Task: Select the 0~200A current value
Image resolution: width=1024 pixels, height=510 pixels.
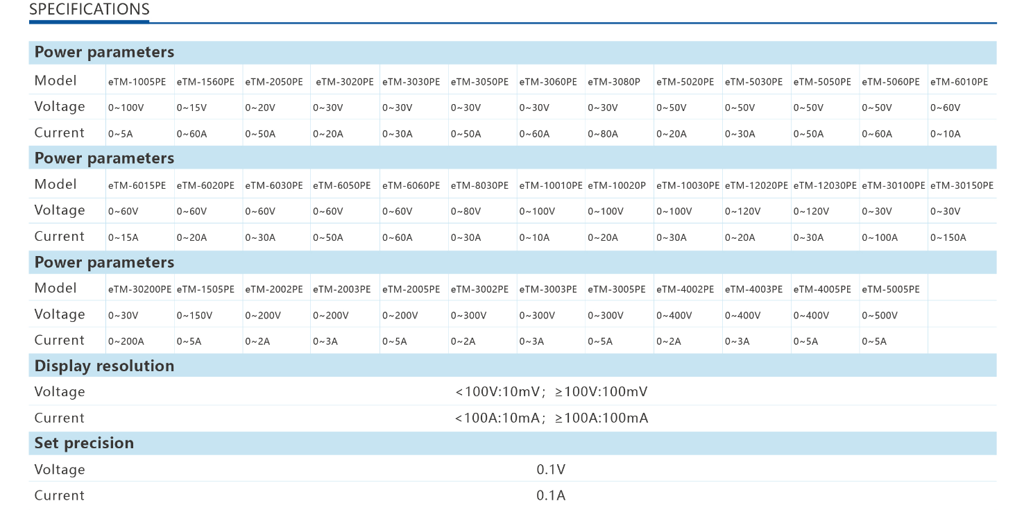Action: pyautogui.click(x=126, y=341)
